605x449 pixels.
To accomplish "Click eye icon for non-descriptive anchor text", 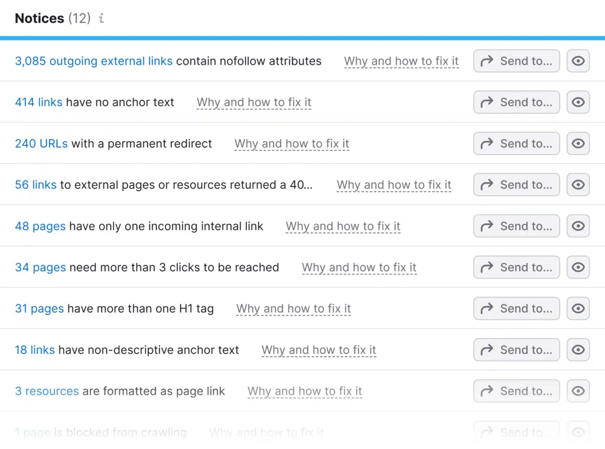I will click(578, 350).
